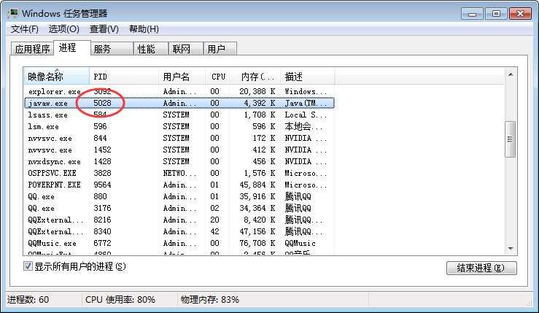539x313 pixels.
Task: Click the NETWO... user name cell
Action: [179, 174]
